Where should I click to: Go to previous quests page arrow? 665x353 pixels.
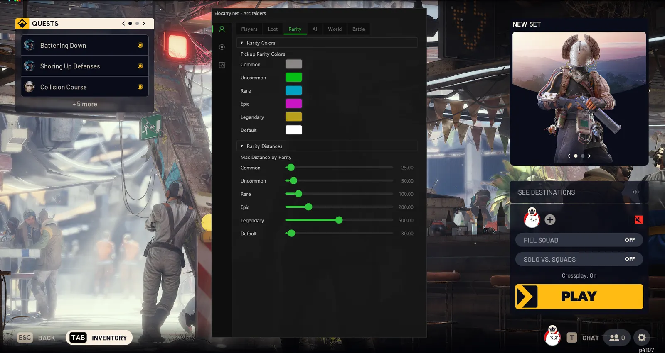pos(123,24)
